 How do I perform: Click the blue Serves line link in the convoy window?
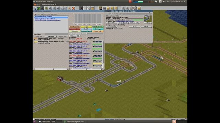coord(124,21)
